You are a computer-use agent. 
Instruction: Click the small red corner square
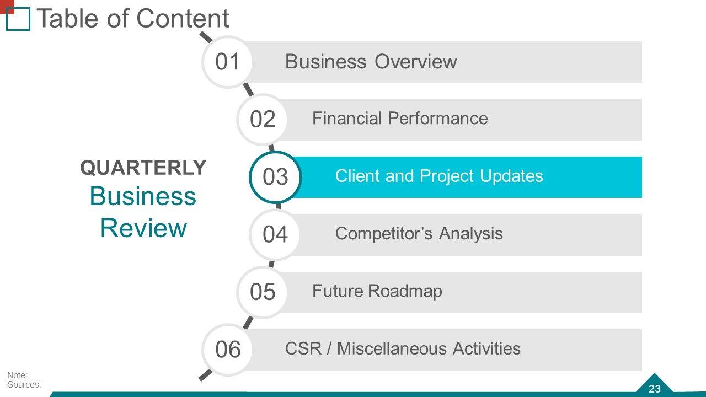[x=6, y=5]
